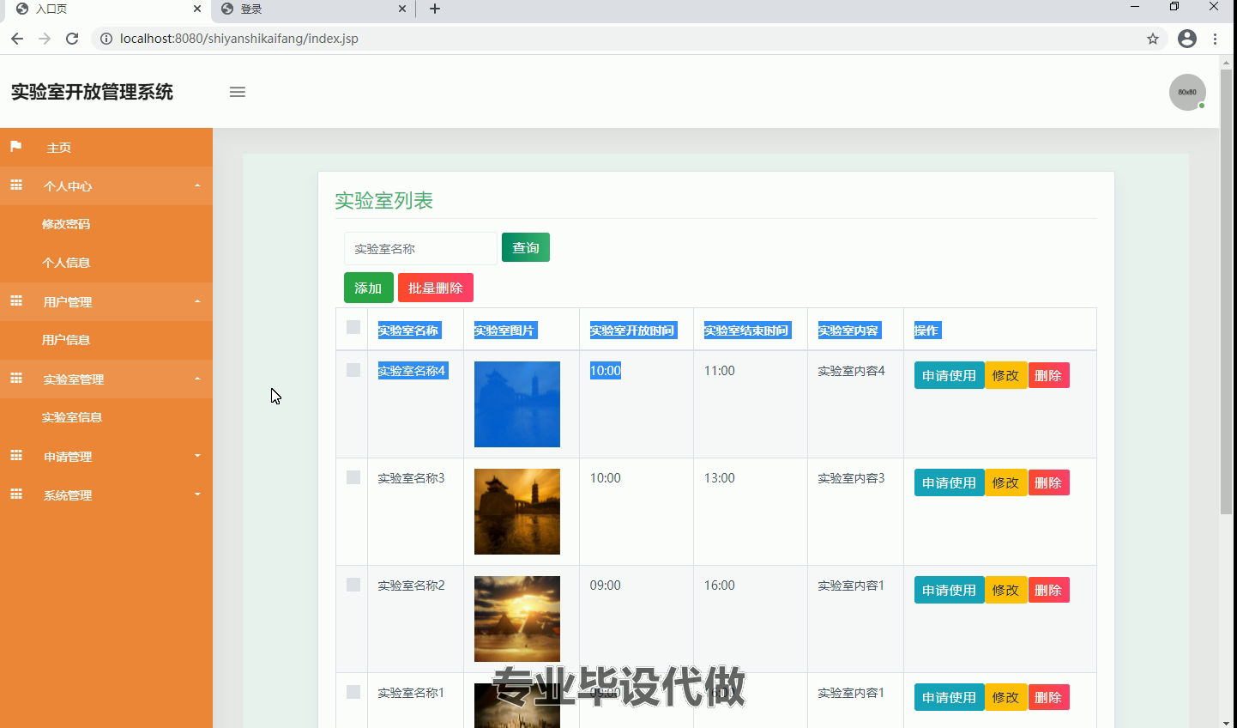Click the 实验室开放管理系统 title

coord(92,92)
